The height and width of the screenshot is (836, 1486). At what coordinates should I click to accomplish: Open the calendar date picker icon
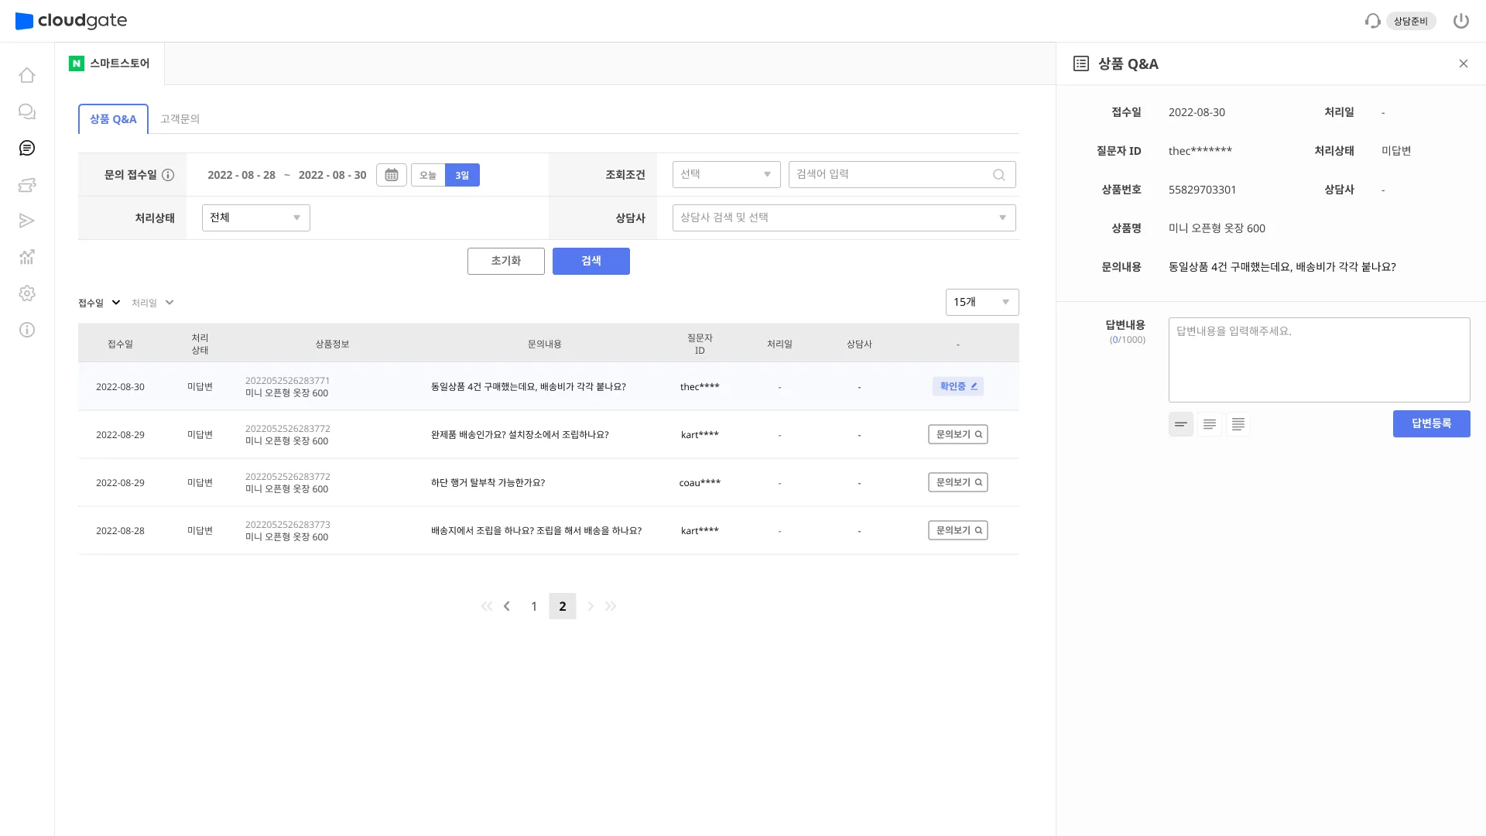pyautogui.click(x=392, y=175)
